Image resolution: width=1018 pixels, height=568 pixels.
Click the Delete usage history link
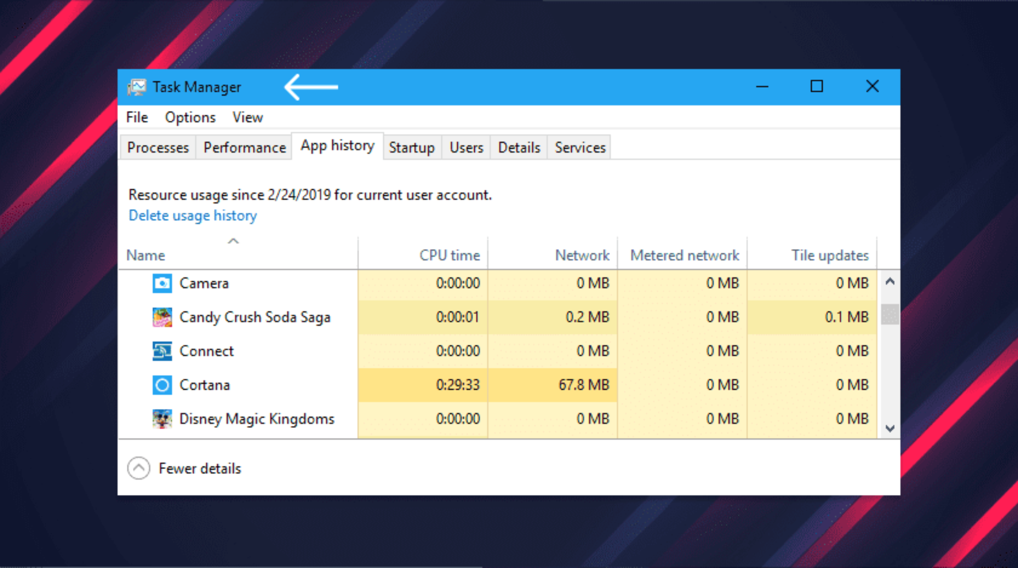point(193,215)
